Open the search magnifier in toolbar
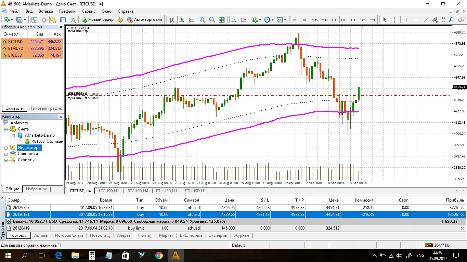Image resolution: width=467 pixels, height=262 pixels. pos(451,20)
